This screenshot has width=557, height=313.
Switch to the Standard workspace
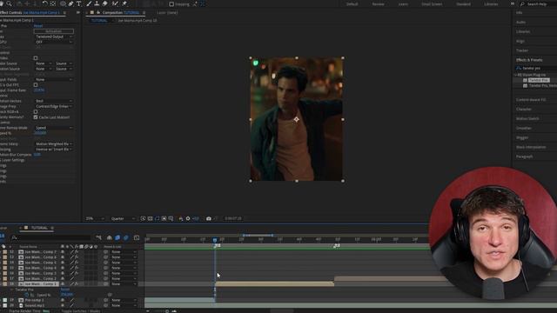coord(463,3)
